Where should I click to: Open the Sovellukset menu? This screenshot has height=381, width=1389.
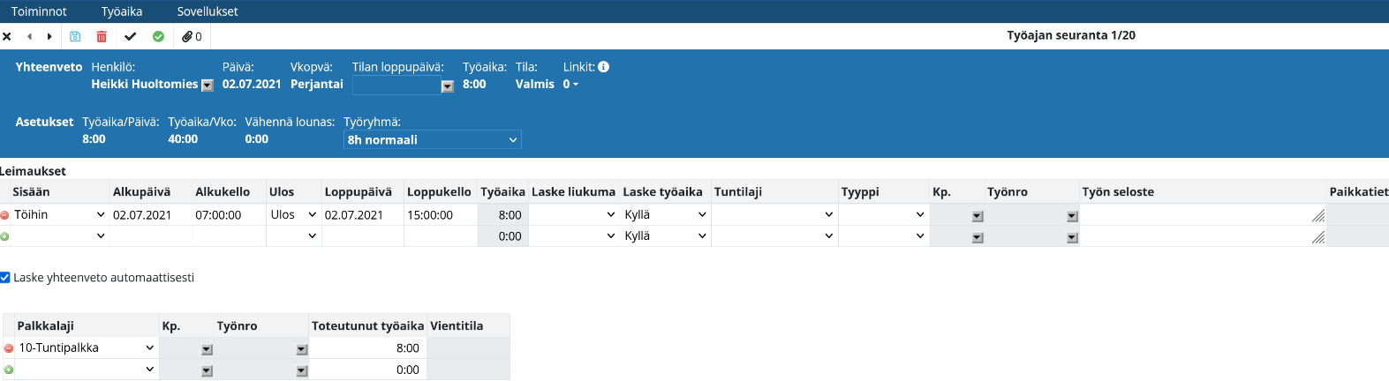coord(208,11)
